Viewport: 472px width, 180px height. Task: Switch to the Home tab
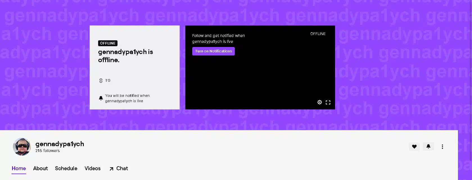click(19, 168)
